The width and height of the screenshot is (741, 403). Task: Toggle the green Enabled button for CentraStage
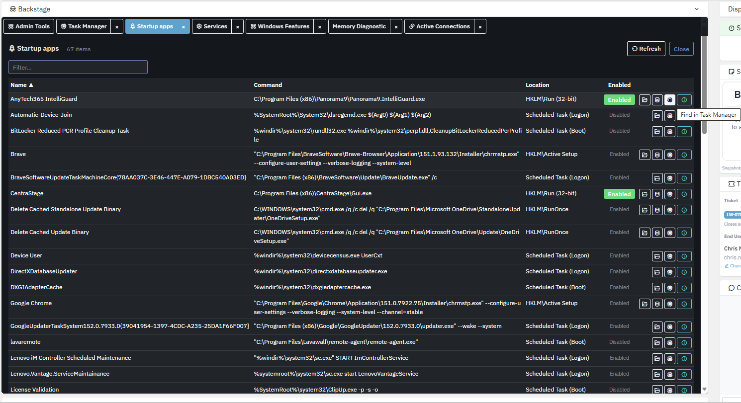pos(619,194)
